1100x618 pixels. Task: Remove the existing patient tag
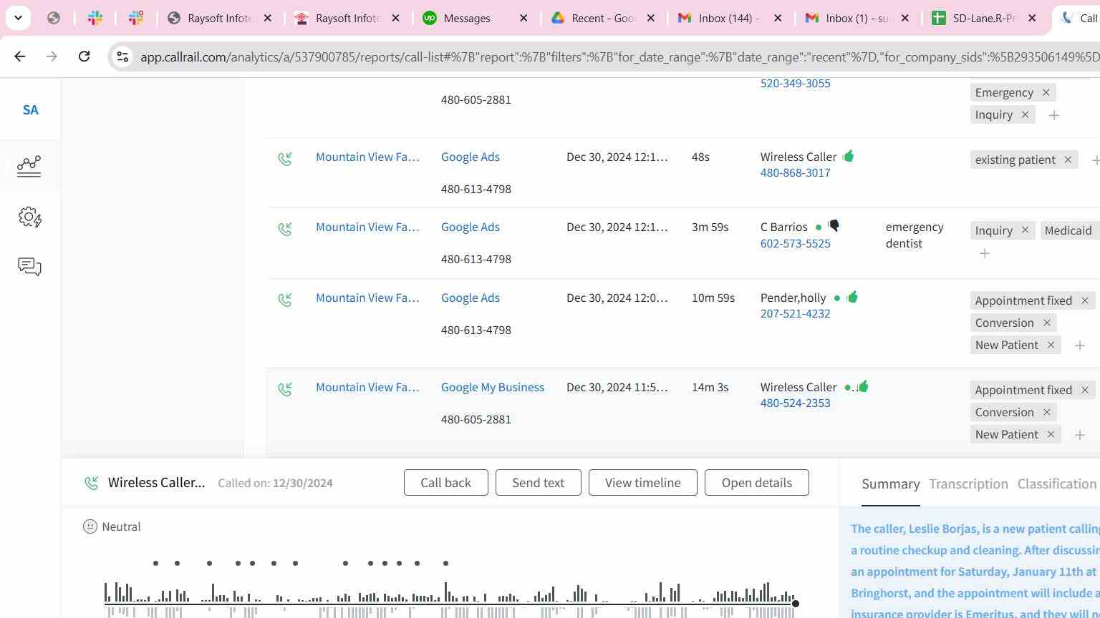coord(1068,160)
